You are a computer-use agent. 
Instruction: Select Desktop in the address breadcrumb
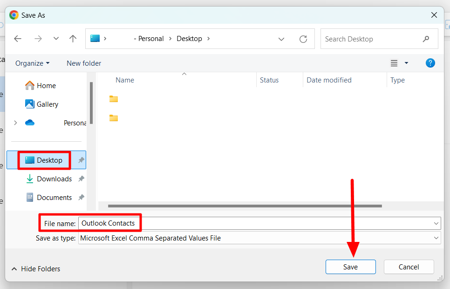coord(189,39)
